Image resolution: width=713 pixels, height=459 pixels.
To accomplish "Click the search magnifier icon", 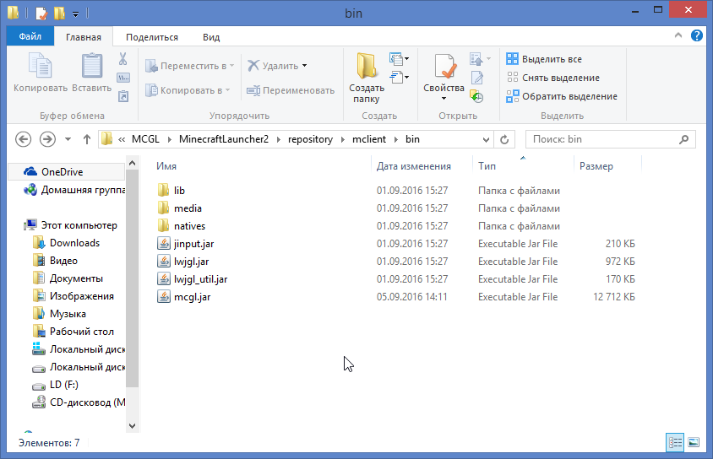I will (683, 139).
